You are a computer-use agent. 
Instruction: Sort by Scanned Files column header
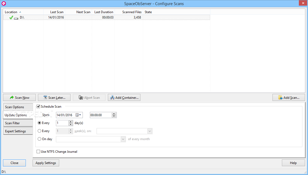tap(129, 12)
